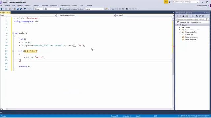Screen dimensions: 211x118
Task: Click the Home icon in Solution Explorer
Action: click(x=183, y=16)
